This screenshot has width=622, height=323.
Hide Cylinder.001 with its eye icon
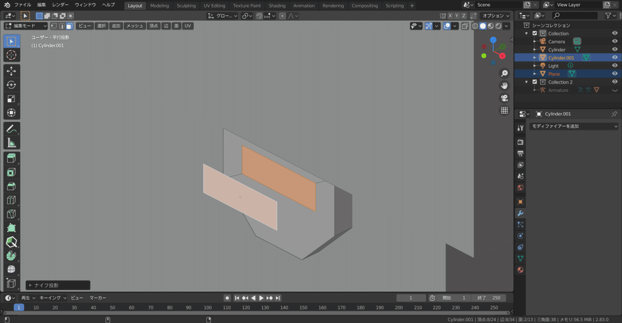(x=615, y=58)
